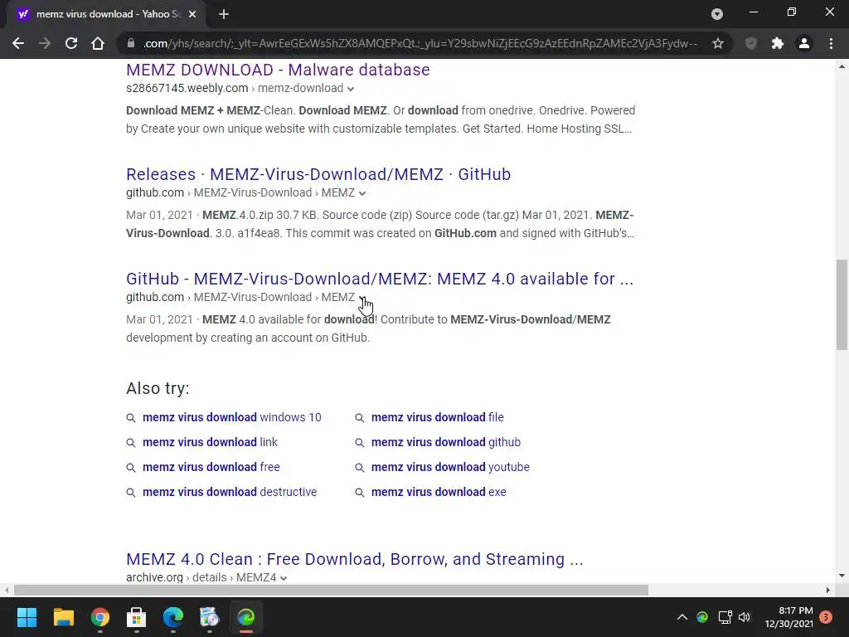Expand the s28667145.weebly.com result options arrow

351,89
